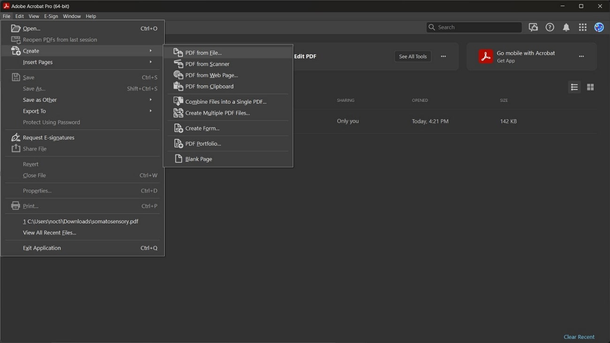
Task: Click the Print printer icon
Action: coord(15,206)
